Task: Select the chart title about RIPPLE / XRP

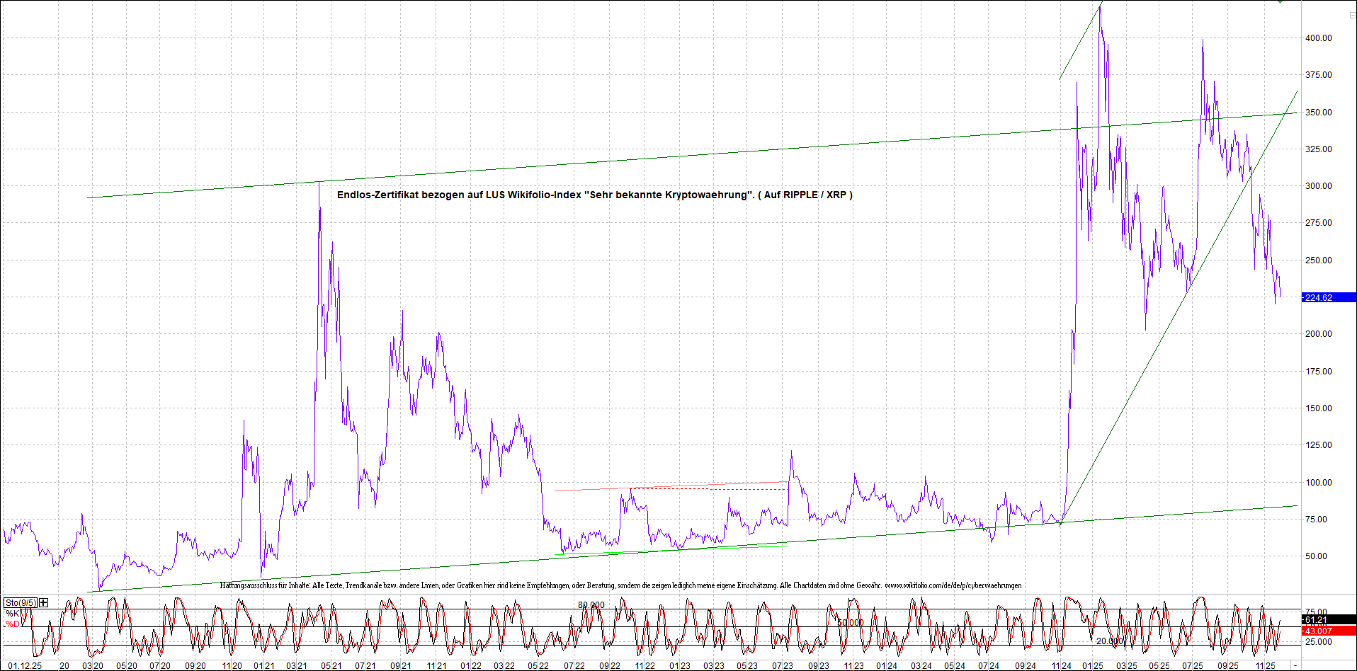Action: [x=594, y=195]
